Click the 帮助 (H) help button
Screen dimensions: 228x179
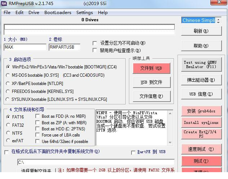pos(201,46)
